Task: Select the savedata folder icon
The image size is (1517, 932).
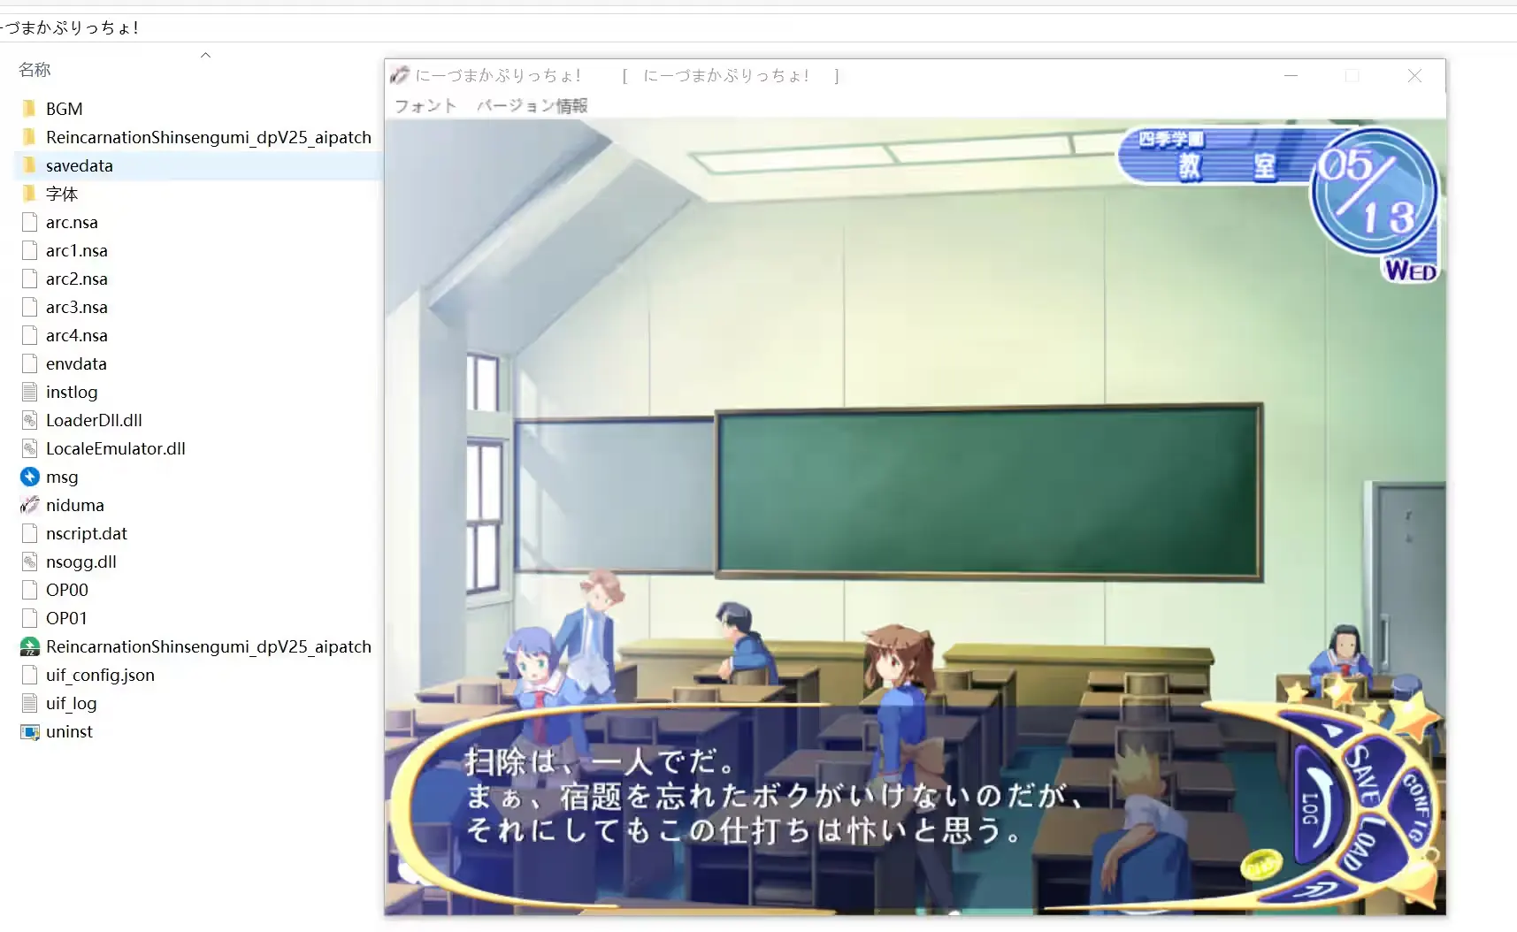Action: (29, 165)
